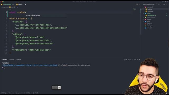Image resolution: width=169 pixels, height=95 pixels.
Task: Click the editor vertical scrollbar
Action: [141, 22]
